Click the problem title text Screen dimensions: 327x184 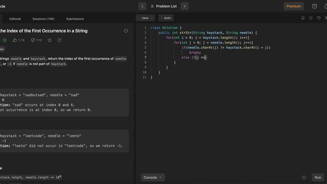click(x=43, y=31)
